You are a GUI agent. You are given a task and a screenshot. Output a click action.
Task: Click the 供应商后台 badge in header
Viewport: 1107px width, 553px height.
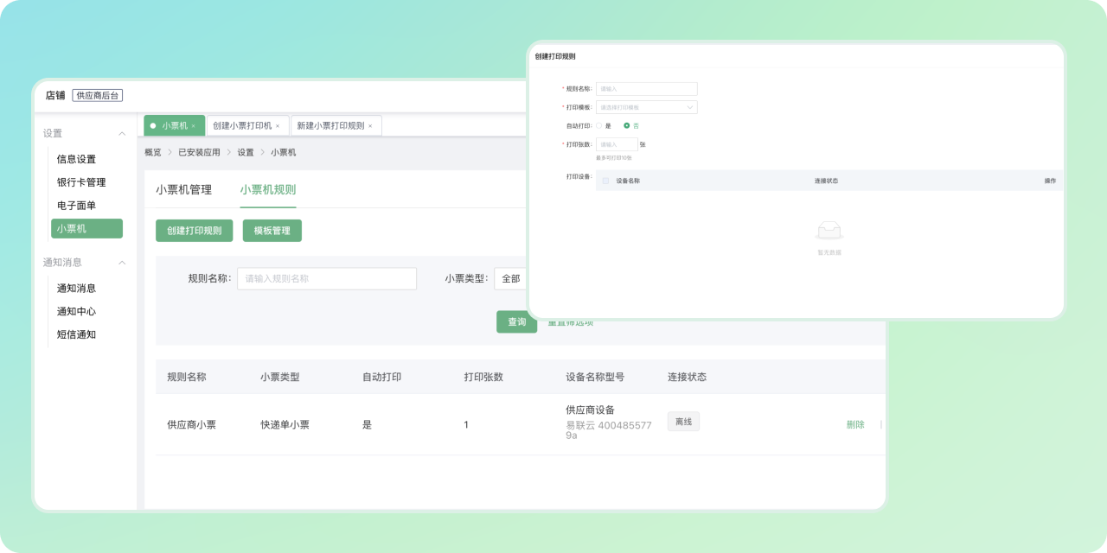98,95
